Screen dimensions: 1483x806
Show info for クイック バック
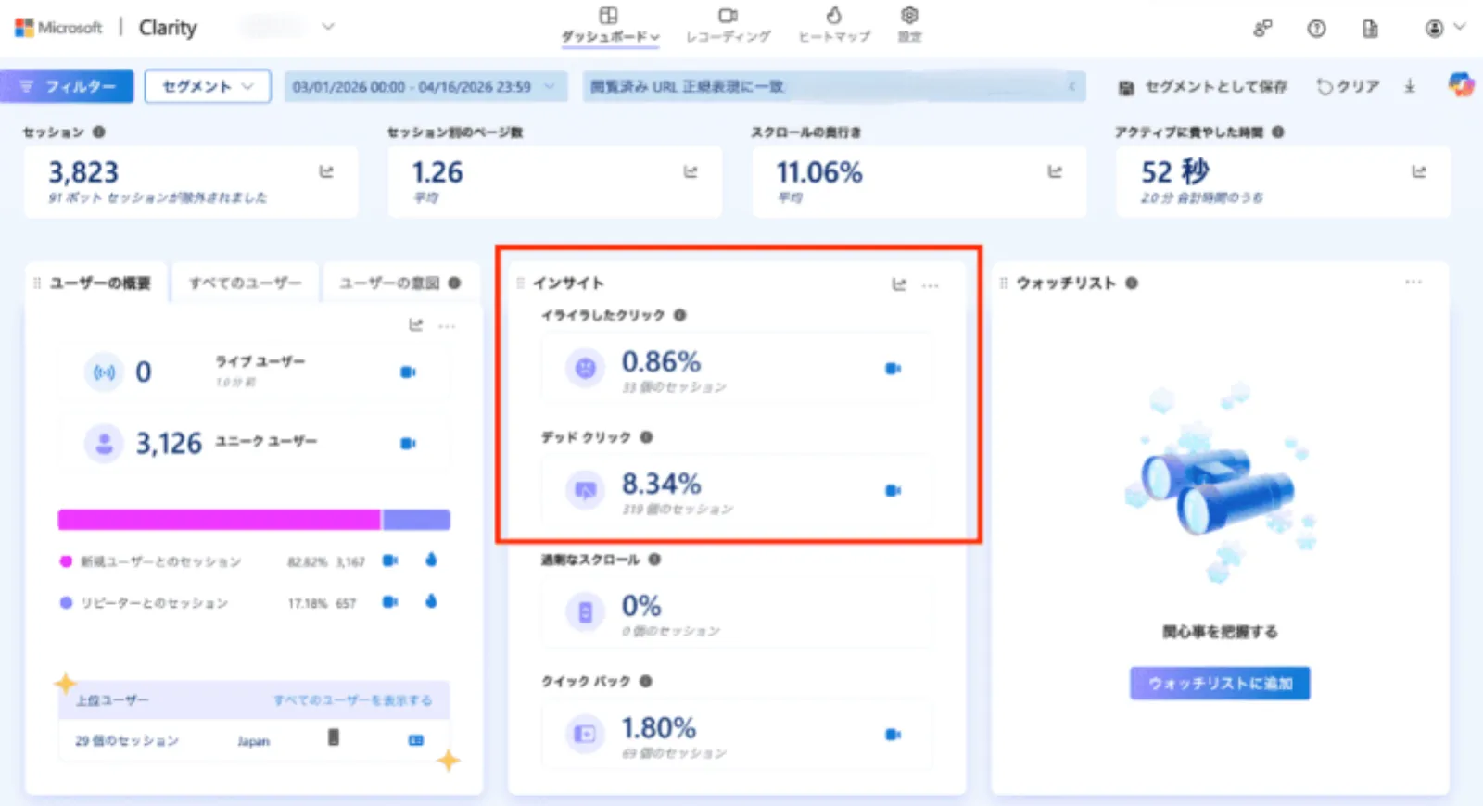[646, 681]
